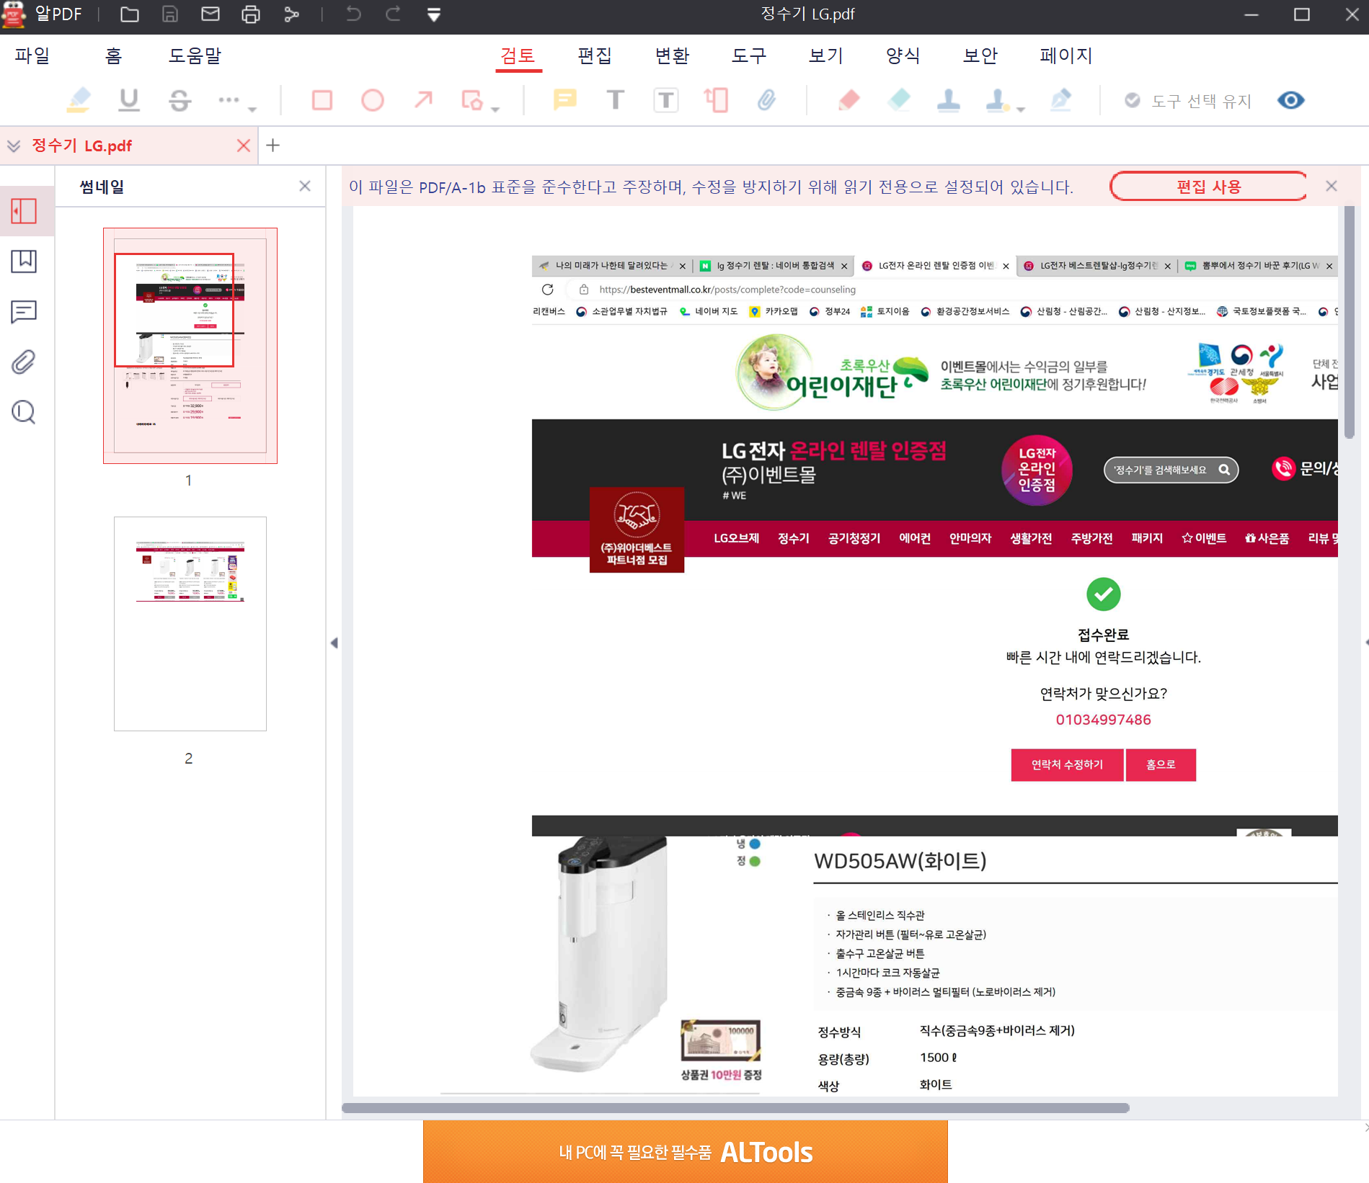Close the 정수기 LG.pdf document tab
This screenshot has height=1183, width=1369.
tap(244, 146)
